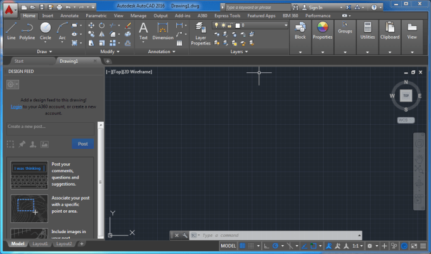This screenshot has height=254, width=431.
Task: Select the Stretch tool
Action: point(91,43)
